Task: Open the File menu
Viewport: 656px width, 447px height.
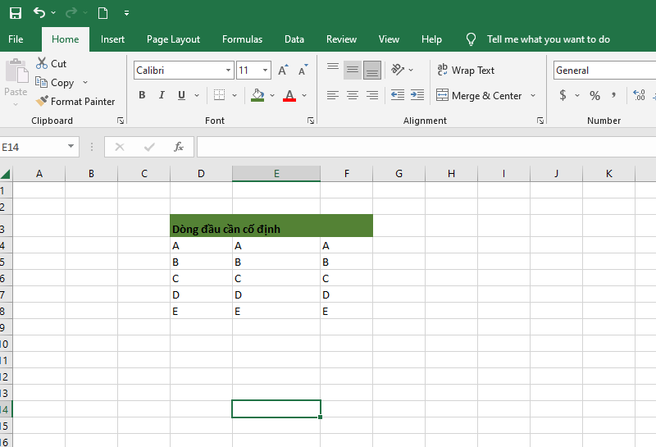Action: point(16,39)
